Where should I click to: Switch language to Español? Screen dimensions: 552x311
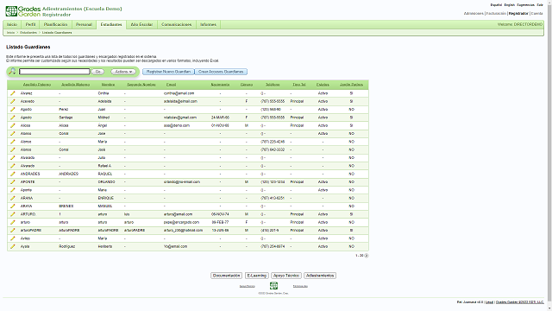click(x=496, y=5)
